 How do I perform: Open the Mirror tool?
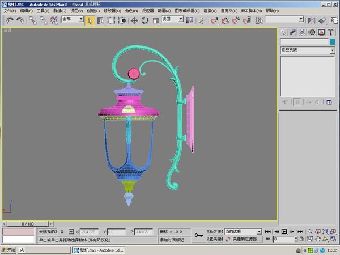312,20
